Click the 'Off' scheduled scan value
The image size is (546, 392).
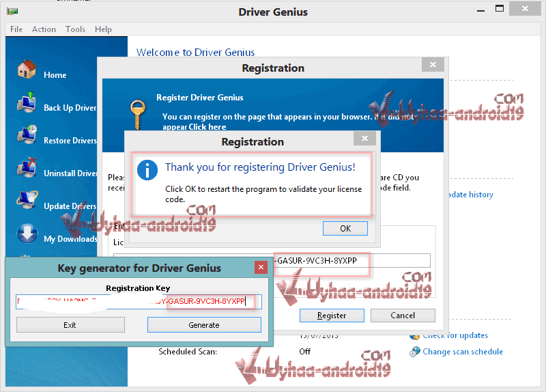click(x=304, y=352)
